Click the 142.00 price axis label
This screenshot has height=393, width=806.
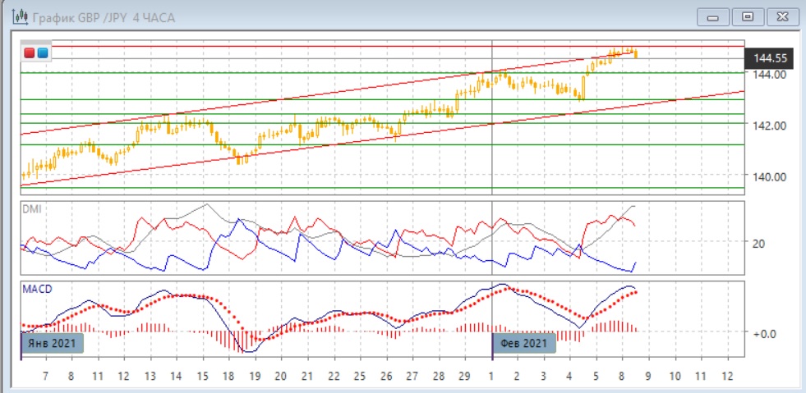pyautogui.click(x=770, y=126)
